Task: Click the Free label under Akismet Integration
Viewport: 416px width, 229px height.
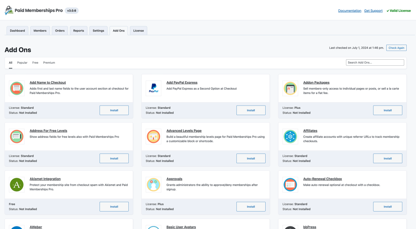Action: pyautogui.click(x=12, y=204)
